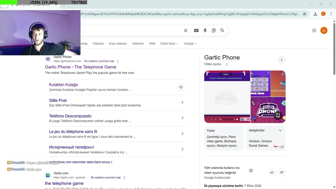Viewport: 336px width, 189px height.
Task: Open Chrome profile avatar in toolbar
Action: pos(323,14)
